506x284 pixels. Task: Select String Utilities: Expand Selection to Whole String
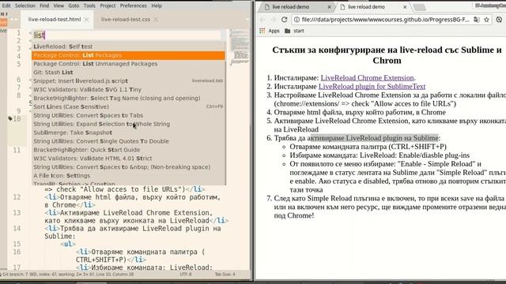[x=128, y=124]
